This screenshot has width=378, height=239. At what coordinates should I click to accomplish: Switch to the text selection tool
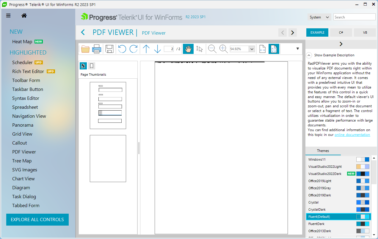pyautogui.click(x=199, y=49)
